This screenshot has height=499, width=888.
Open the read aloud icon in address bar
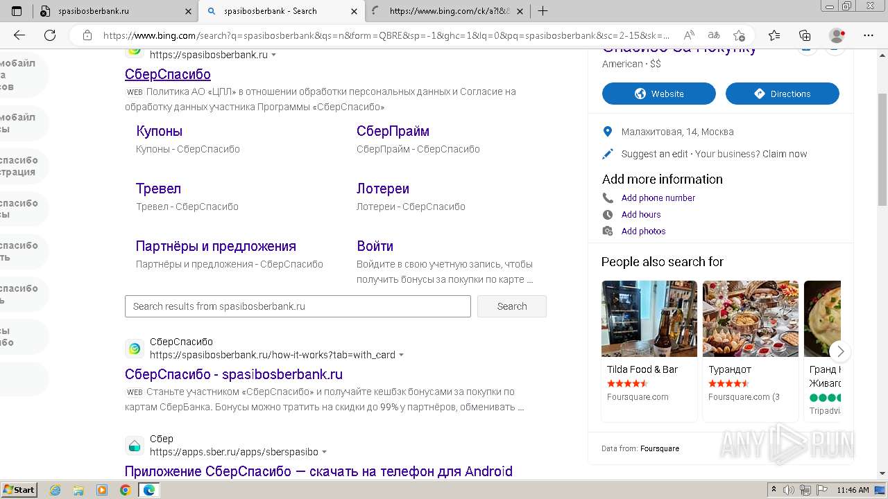click(689, 35)
